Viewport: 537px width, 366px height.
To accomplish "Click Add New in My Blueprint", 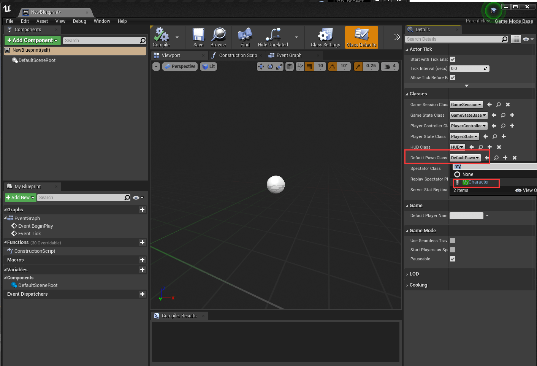I will (21, 198).
